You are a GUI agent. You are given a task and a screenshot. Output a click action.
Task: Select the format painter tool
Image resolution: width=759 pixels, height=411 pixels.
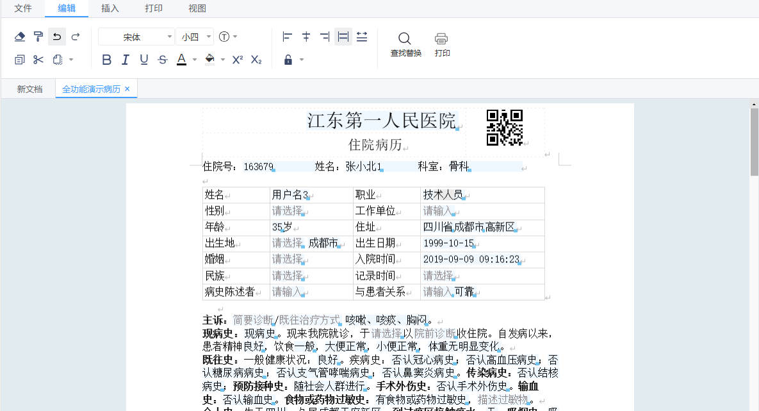click(38, 37)
